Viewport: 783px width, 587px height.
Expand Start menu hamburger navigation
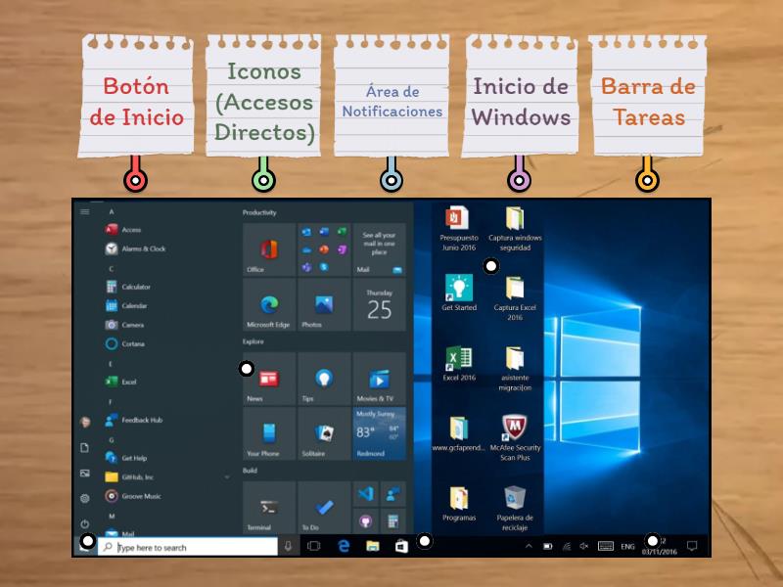coord(85,211)
